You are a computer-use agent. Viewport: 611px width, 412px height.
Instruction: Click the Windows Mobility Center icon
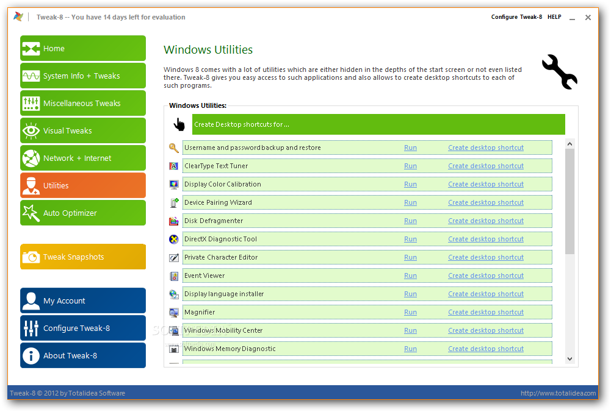tap(174, 331)
